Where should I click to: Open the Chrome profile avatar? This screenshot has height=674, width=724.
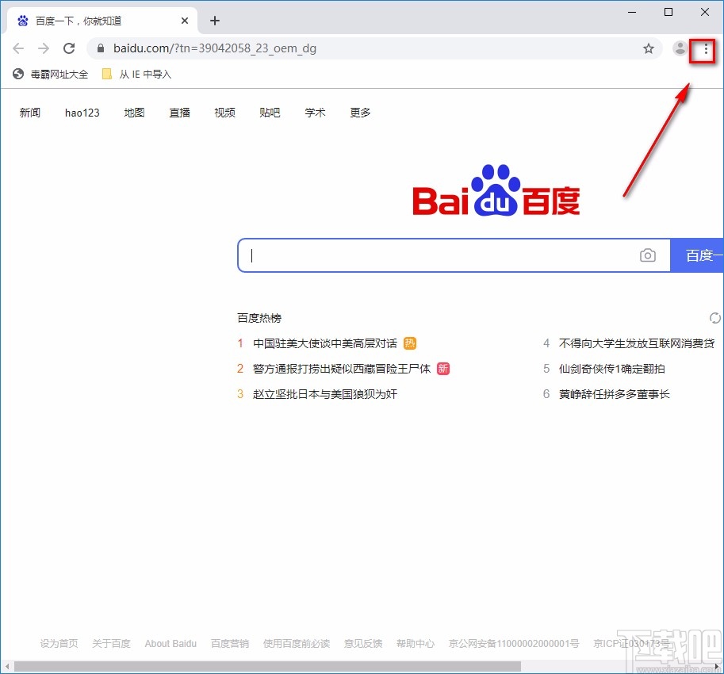pos(680,48)
